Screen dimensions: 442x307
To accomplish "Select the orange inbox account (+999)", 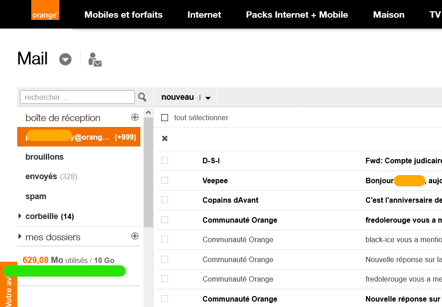I will (x=79, y=137).
